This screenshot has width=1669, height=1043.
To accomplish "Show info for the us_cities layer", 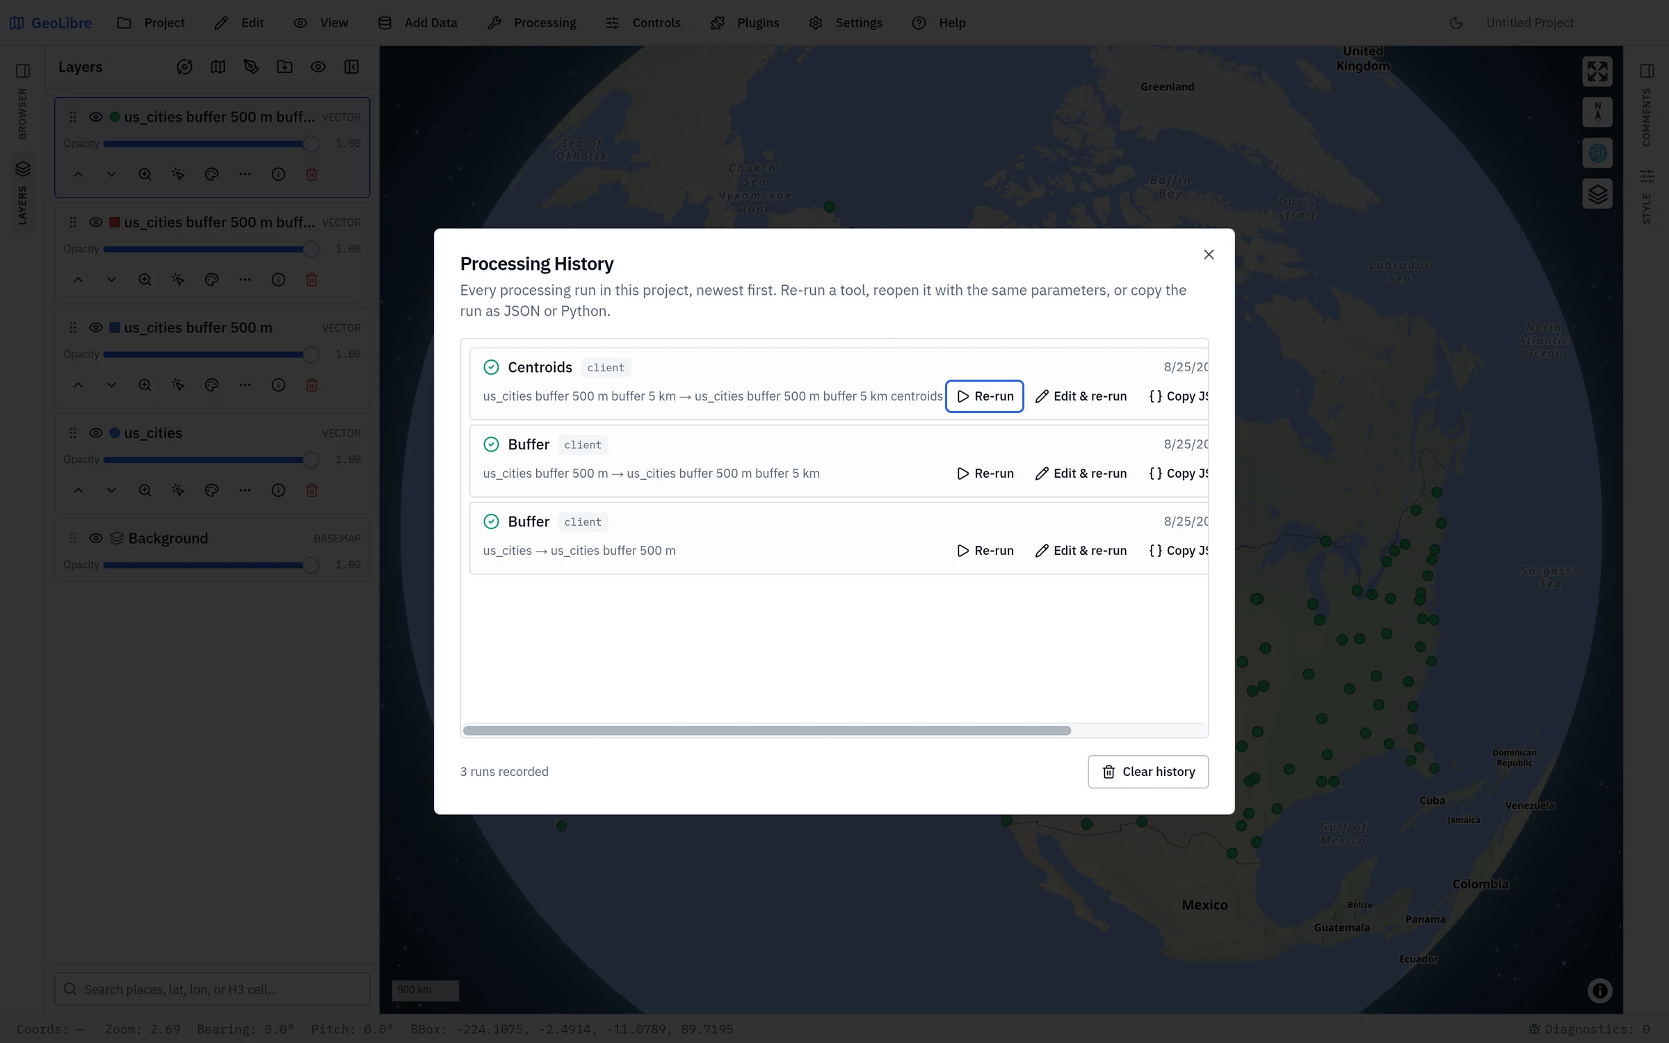I will point(278,490).
